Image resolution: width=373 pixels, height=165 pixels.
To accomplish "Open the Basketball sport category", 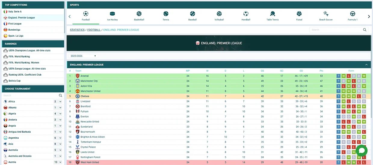I will [139, 14].
